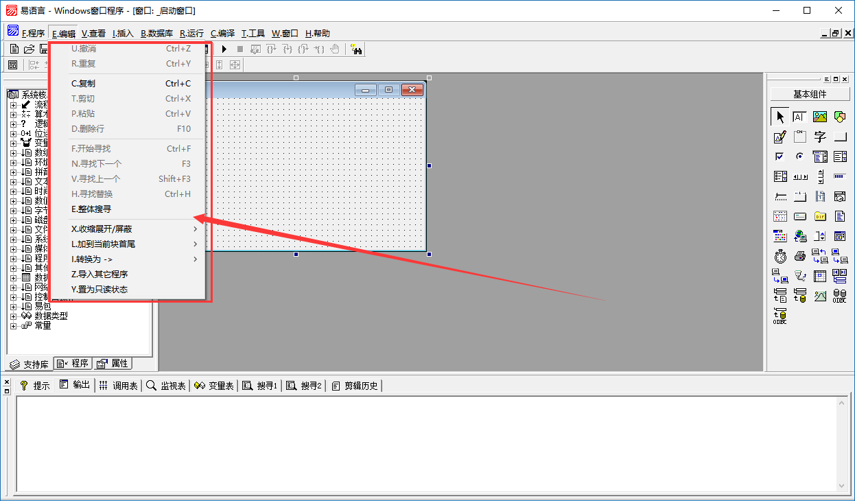Click the four-way arrows icon on the alignment toolbar
Screen dimensions: 855x501
[x=235, y=65]
